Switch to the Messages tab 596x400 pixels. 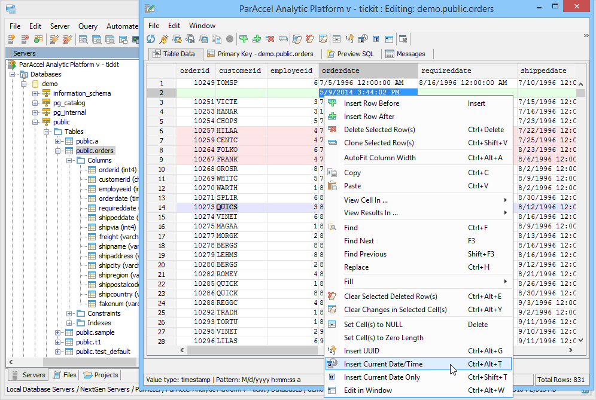[x=406, y=54]
